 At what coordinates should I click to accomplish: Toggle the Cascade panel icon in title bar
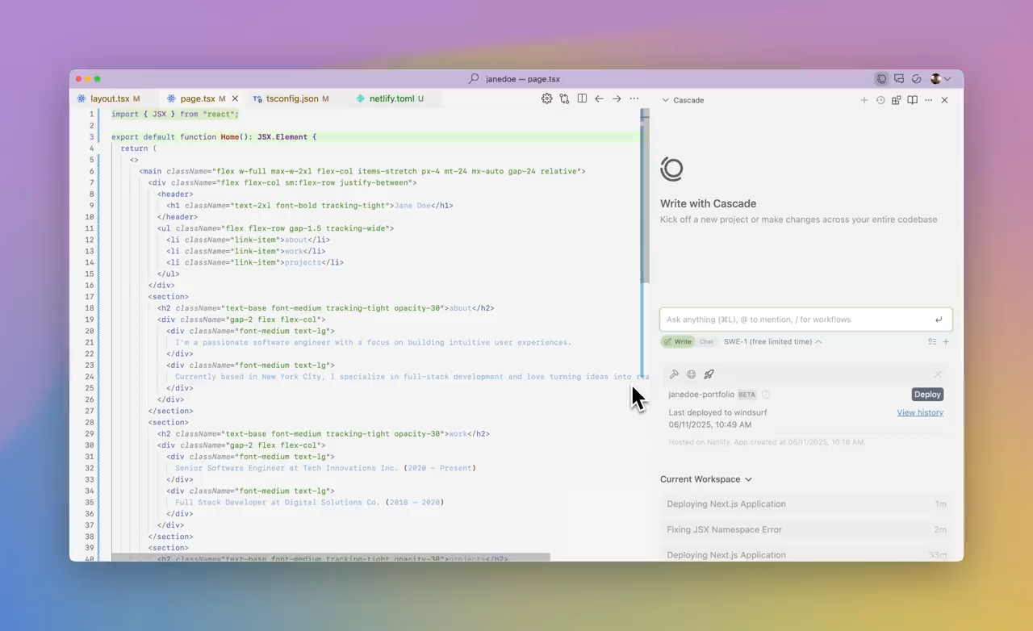click(x=881, y=79)
